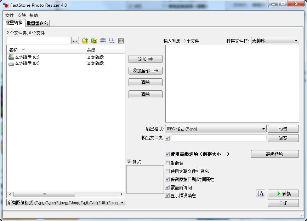This screenshot has width=307, height=221.
Task: Open format 设置 button
Action: click(283, 129)
